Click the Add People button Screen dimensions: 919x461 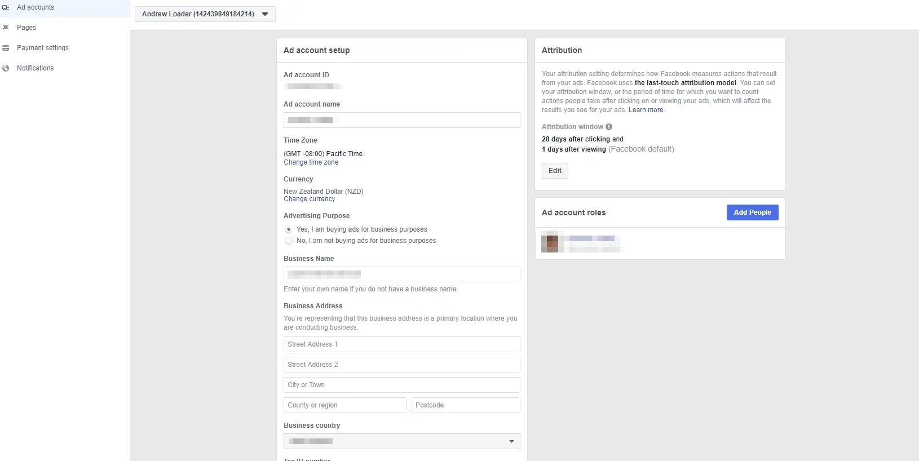coord(752,212)
